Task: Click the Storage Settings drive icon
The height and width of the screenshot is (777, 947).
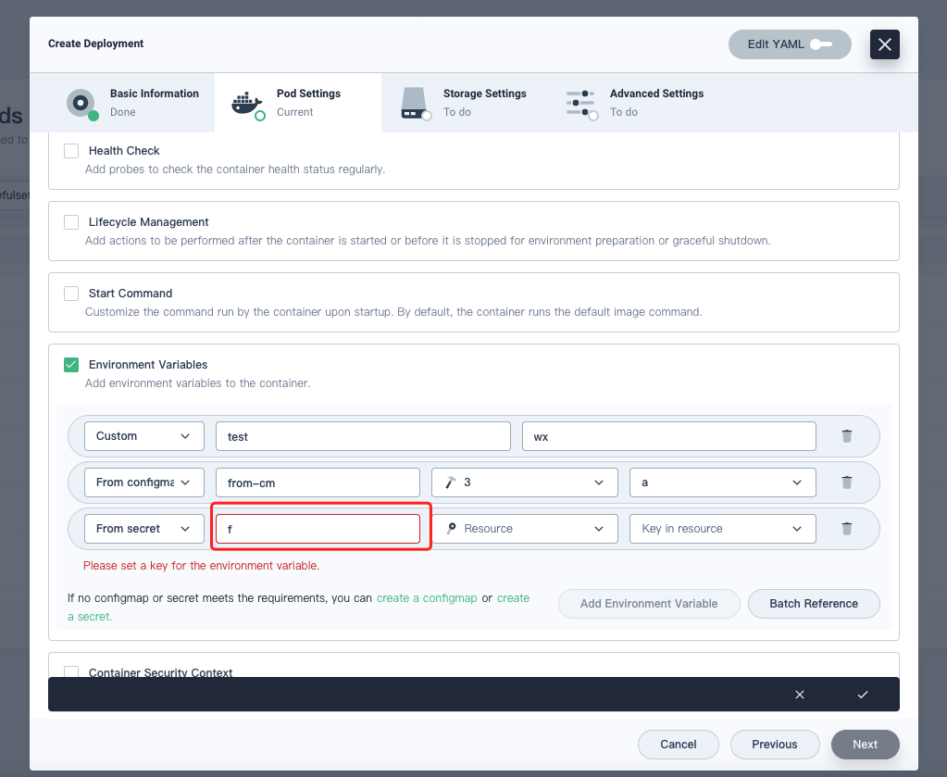Action: (414, 102)
